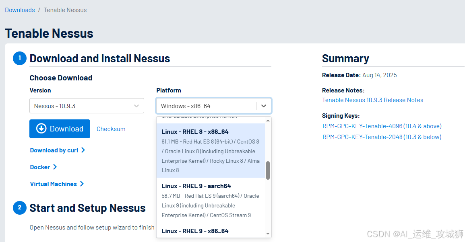Screen dimensions: 465x242
Task: Click the Version dropdown chevron arrow
Action: 136,106
